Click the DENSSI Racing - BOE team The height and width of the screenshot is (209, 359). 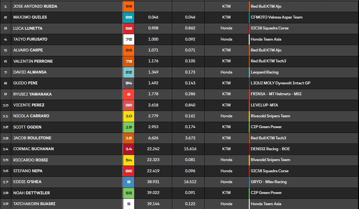tap(270, 149)
